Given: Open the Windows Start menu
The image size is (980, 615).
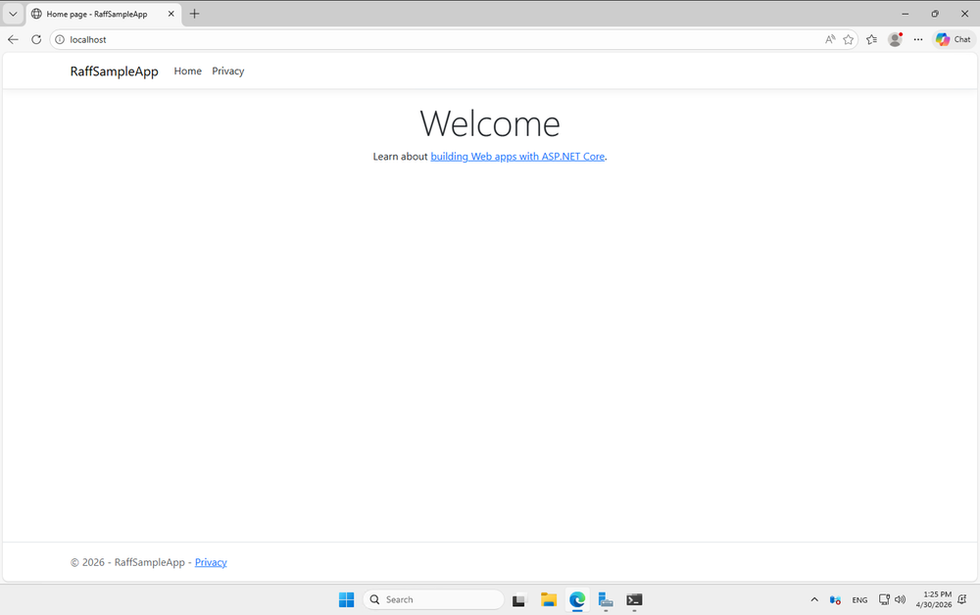Looking at the screenshot, I should pyautogui.click(x=346, y=599).
